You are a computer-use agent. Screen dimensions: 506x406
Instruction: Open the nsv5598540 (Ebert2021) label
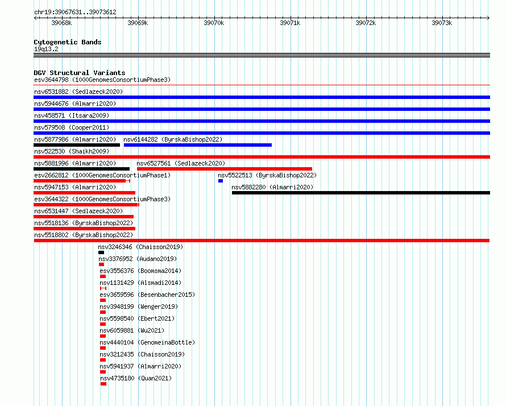[x=137, y=318]
